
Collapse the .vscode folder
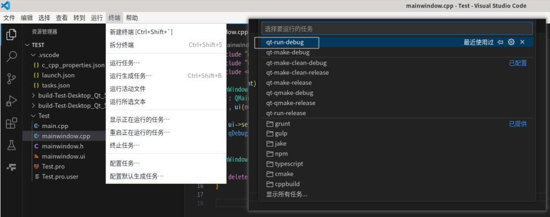click(x=34, y=55)
